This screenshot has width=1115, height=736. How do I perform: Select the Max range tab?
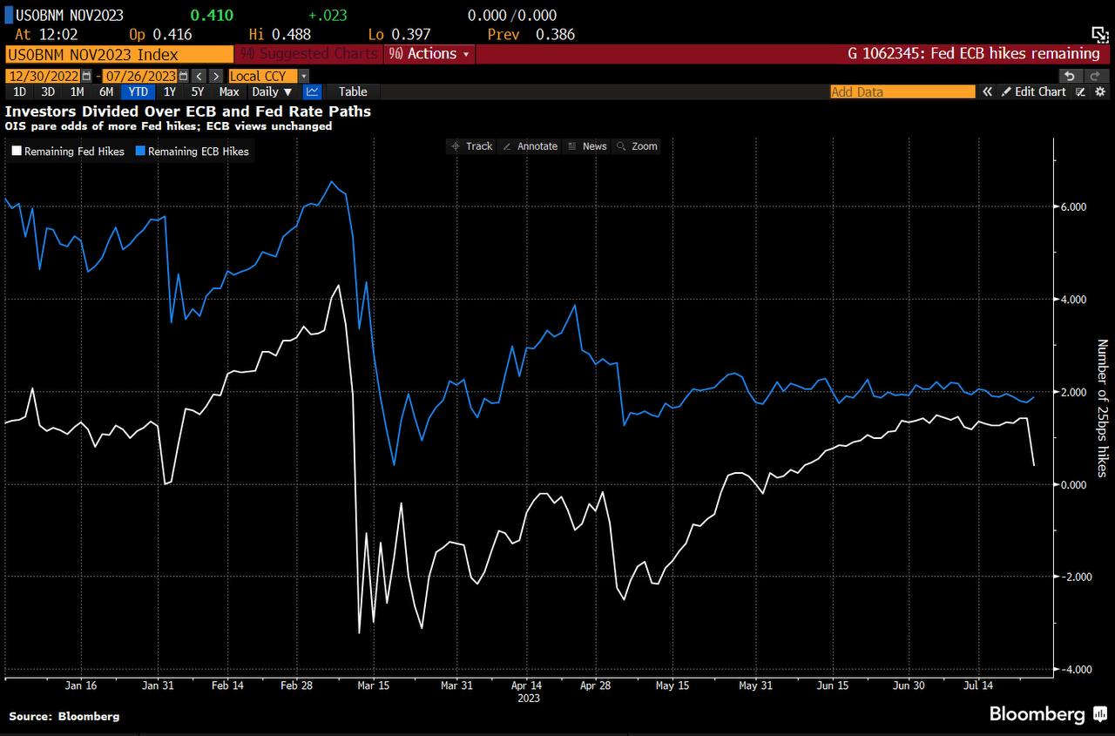[229, 91]
